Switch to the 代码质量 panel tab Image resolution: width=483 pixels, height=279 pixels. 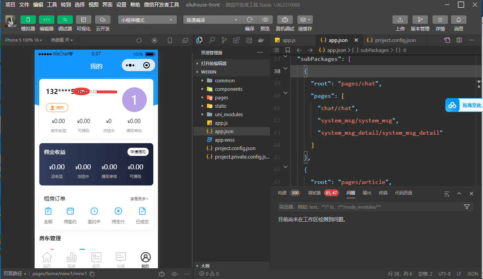click(404, 193)
